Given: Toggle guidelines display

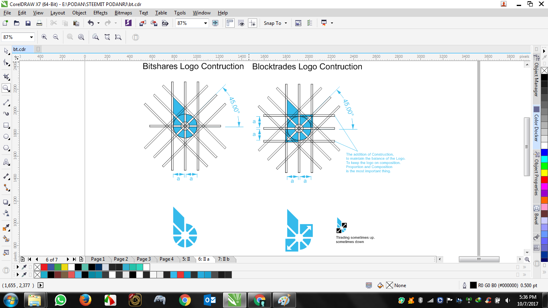Looking at the screenshot, I should pos(253,23).
